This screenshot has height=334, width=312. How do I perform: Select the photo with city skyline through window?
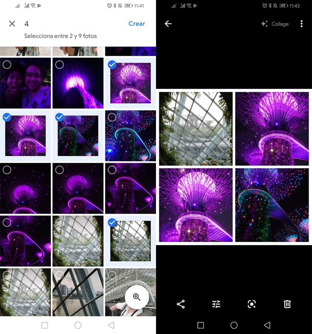78,292
